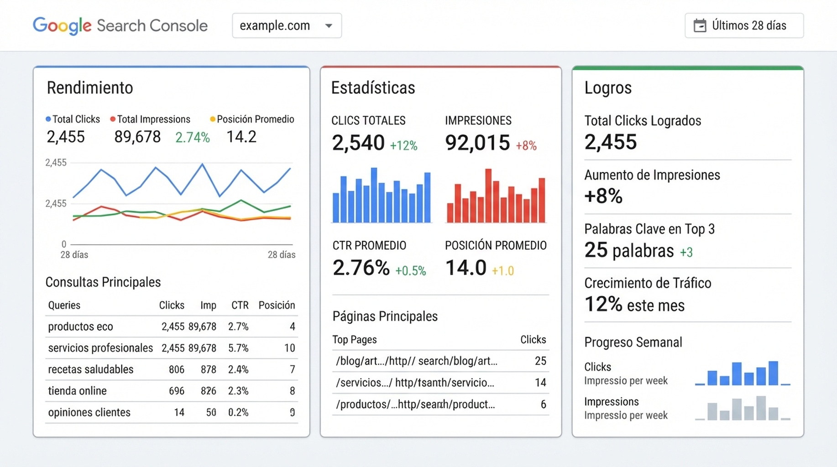This screenshot has height=467, width=837.
Task: Sort queries table by CTR column
Action: pyautogui.click(x=240, y=305)
